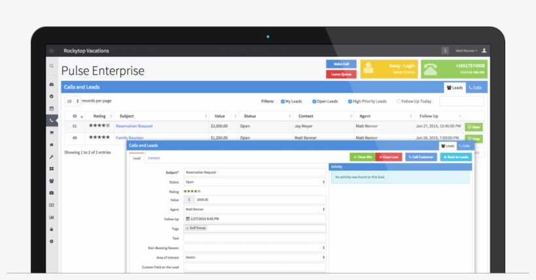536x280 pixels.
Task: Click the yellow Away - Login agent status tile
Action: [x=389, y=69]
